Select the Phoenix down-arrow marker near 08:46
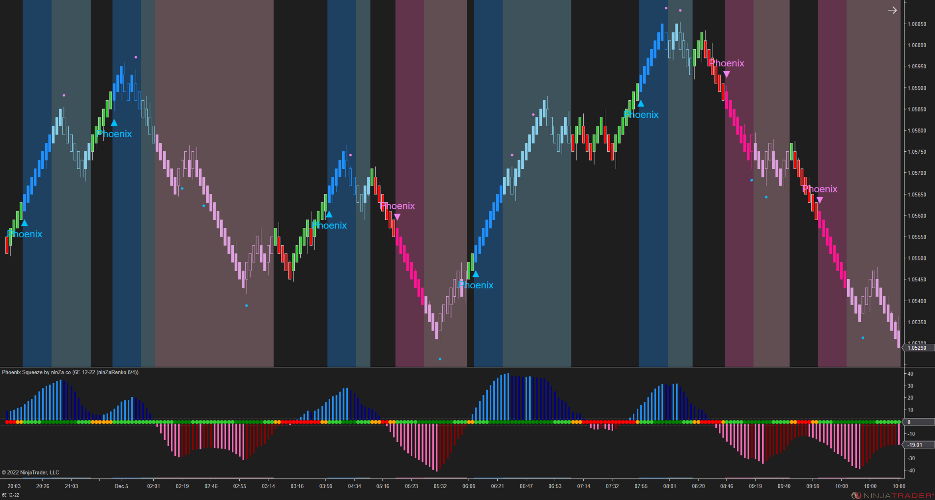The width and height of the screenshot is (935, 500). (726, 74)
